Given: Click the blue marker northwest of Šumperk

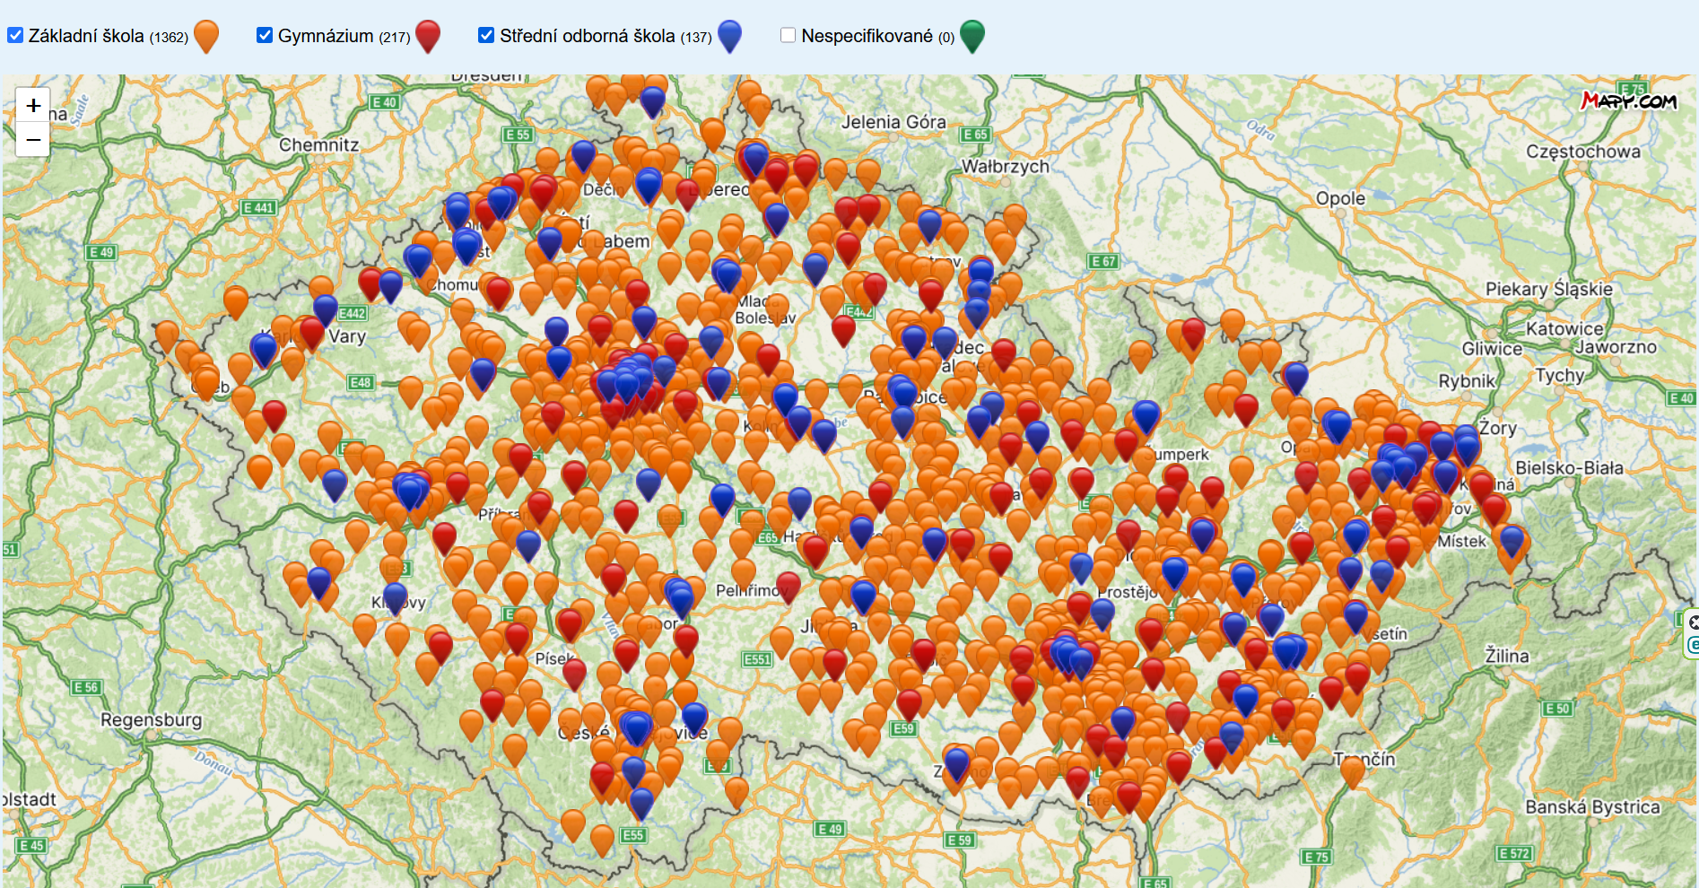Looking at the screenshot, I should [x=1146, y=415].
